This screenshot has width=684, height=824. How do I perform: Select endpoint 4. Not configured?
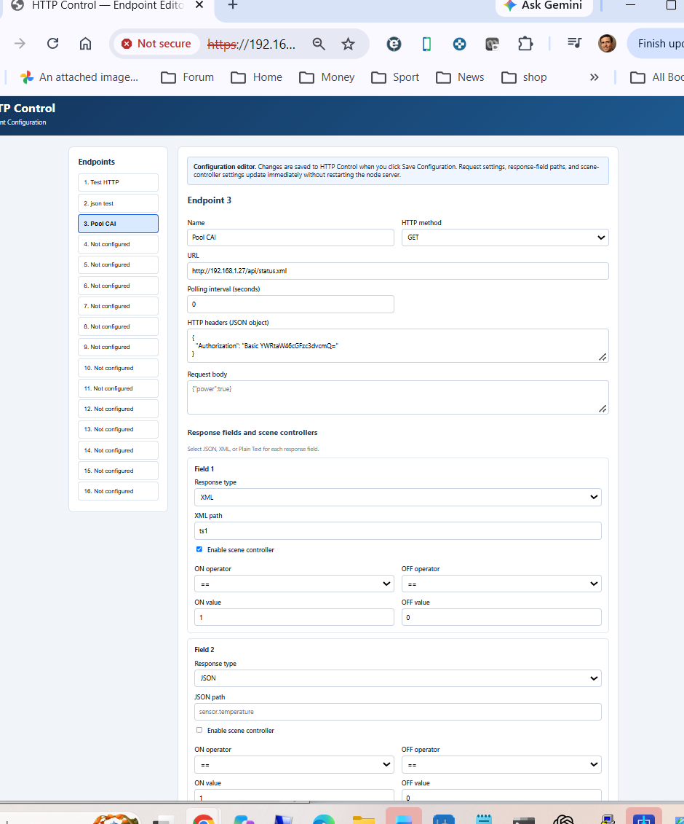tap(118, 244)
